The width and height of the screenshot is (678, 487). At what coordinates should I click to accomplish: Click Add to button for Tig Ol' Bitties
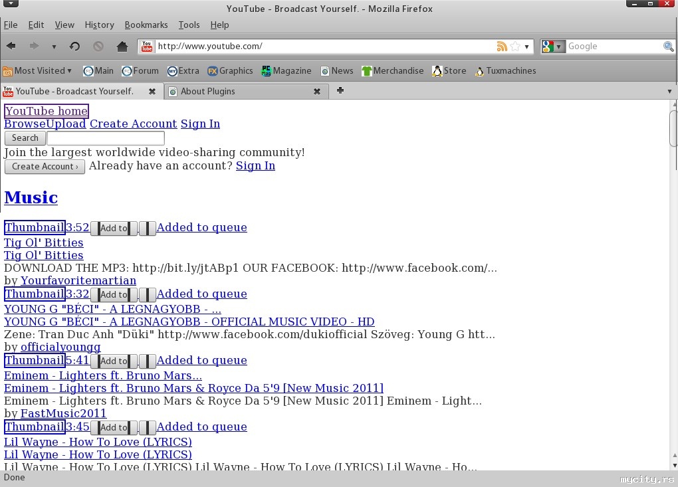pyautogui.click(x=114, y=228)
